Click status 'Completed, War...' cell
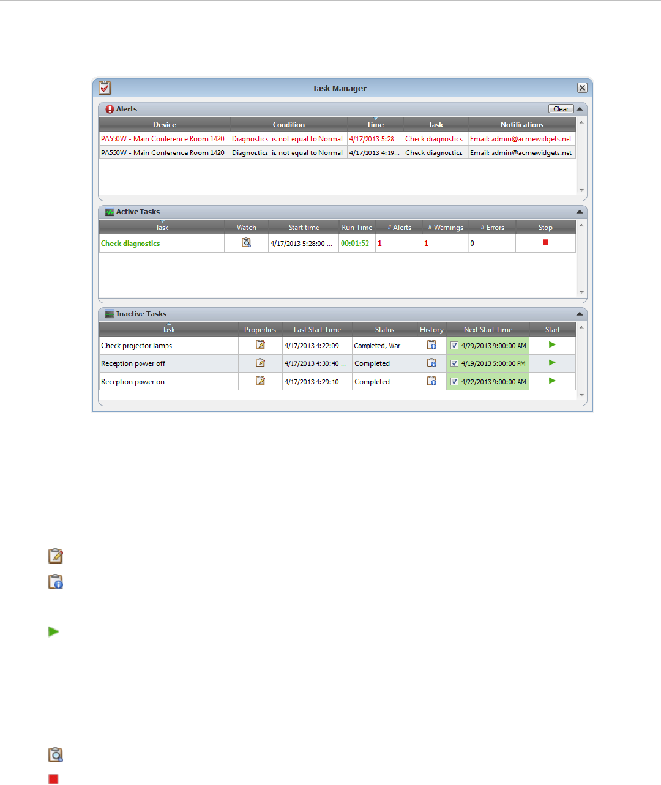661x785 pixels. tap(384, 346)
